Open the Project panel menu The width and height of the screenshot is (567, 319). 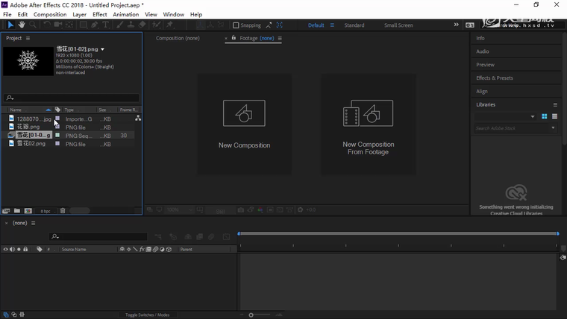coord(28,38)
